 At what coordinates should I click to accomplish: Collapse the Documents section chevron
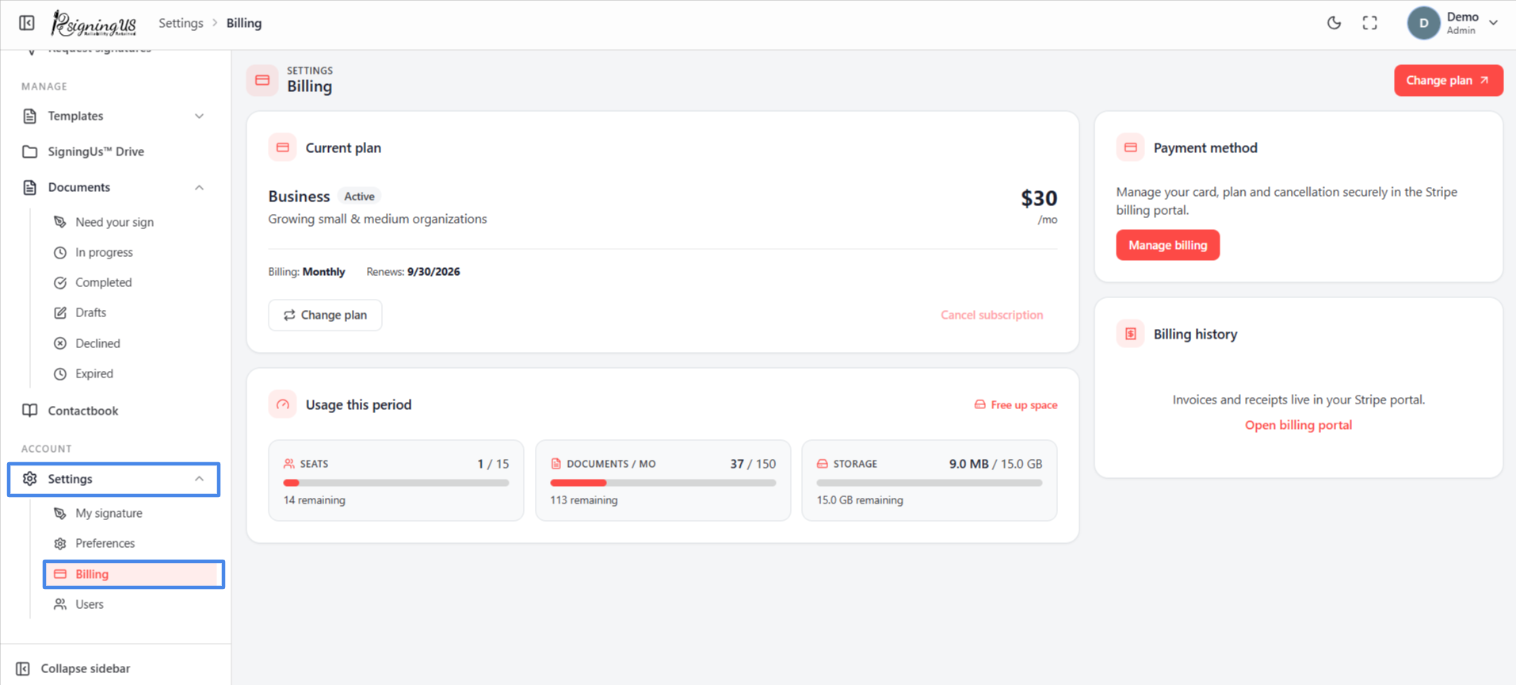199,187
